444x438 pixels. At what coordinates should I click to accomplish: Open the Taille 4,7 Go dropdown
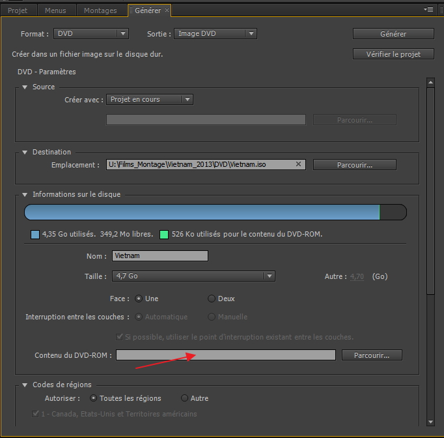coord(193,276)
